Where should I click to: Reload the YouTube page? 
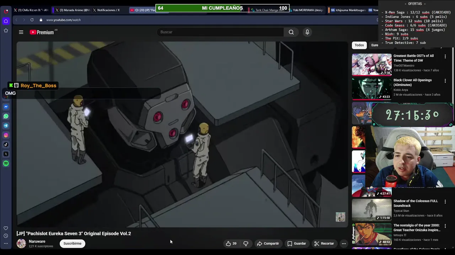coord(32,20)
